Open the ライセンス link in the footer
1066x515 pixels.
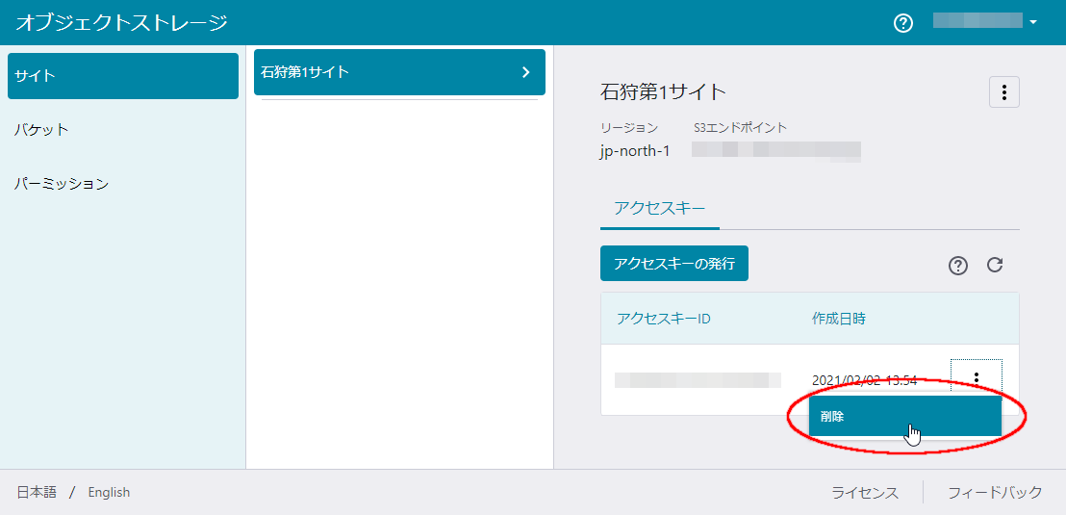[864, 492]
